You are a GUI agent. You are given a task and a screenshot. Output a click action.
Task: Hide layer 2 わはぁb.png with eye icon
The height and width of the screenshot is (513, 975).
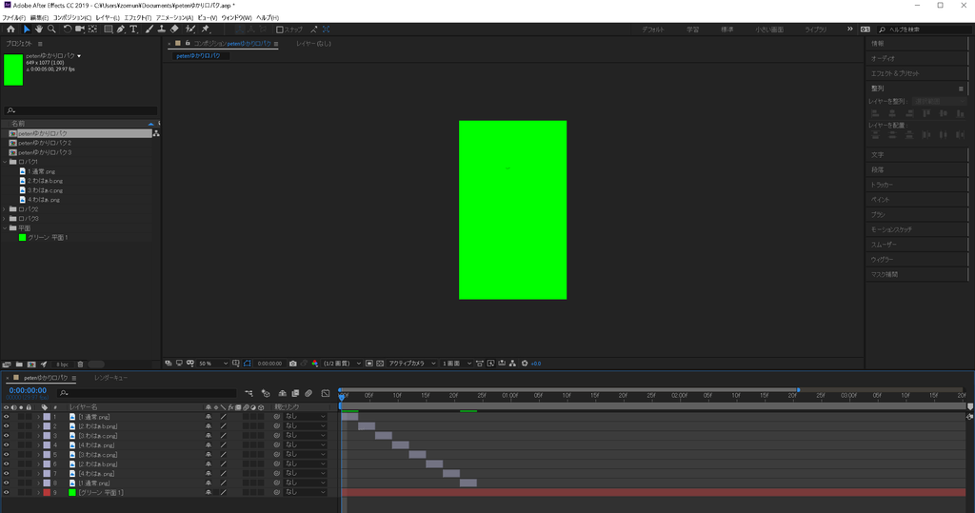point(7,426)
